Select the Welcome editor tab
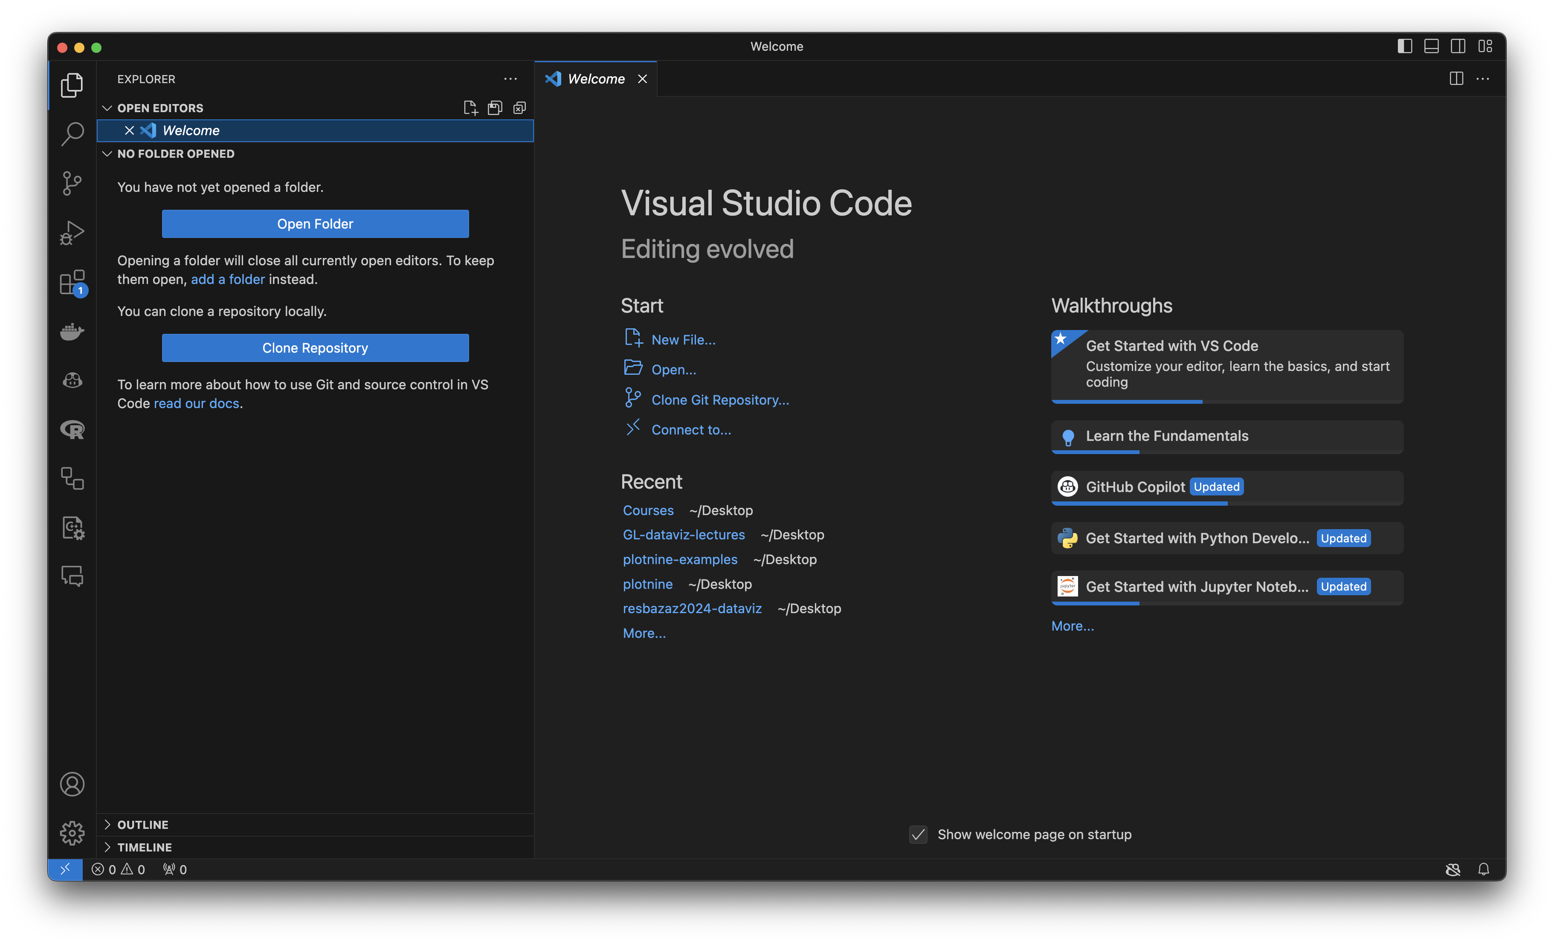Viewport: 1554px width, 944px height. [x=595, y=79]
